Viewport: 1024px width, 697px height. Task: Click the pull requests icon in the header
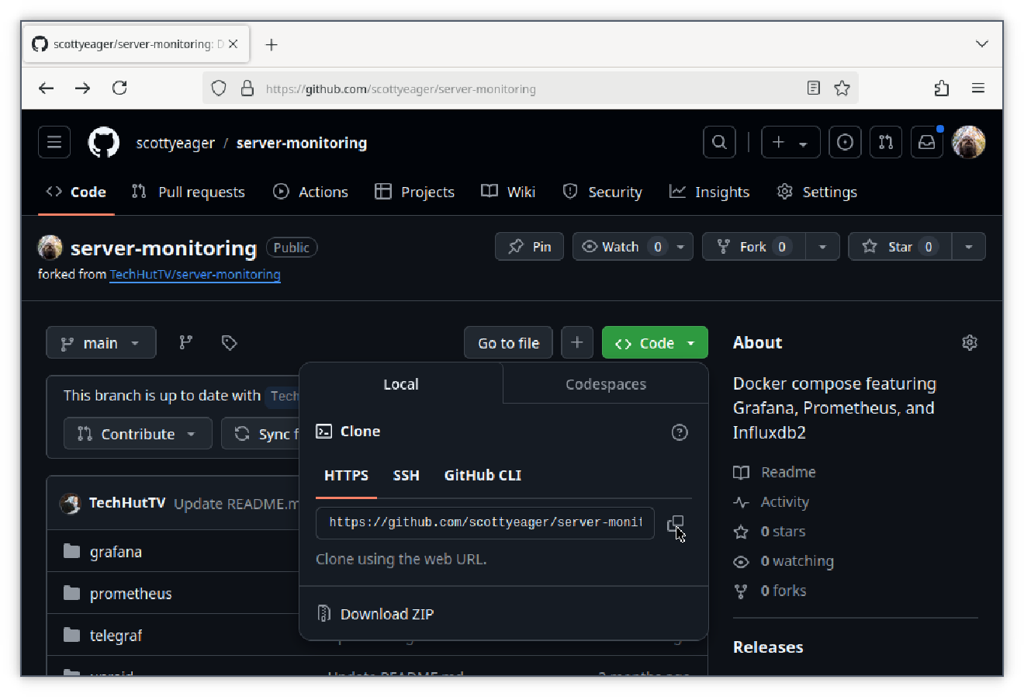885,141
